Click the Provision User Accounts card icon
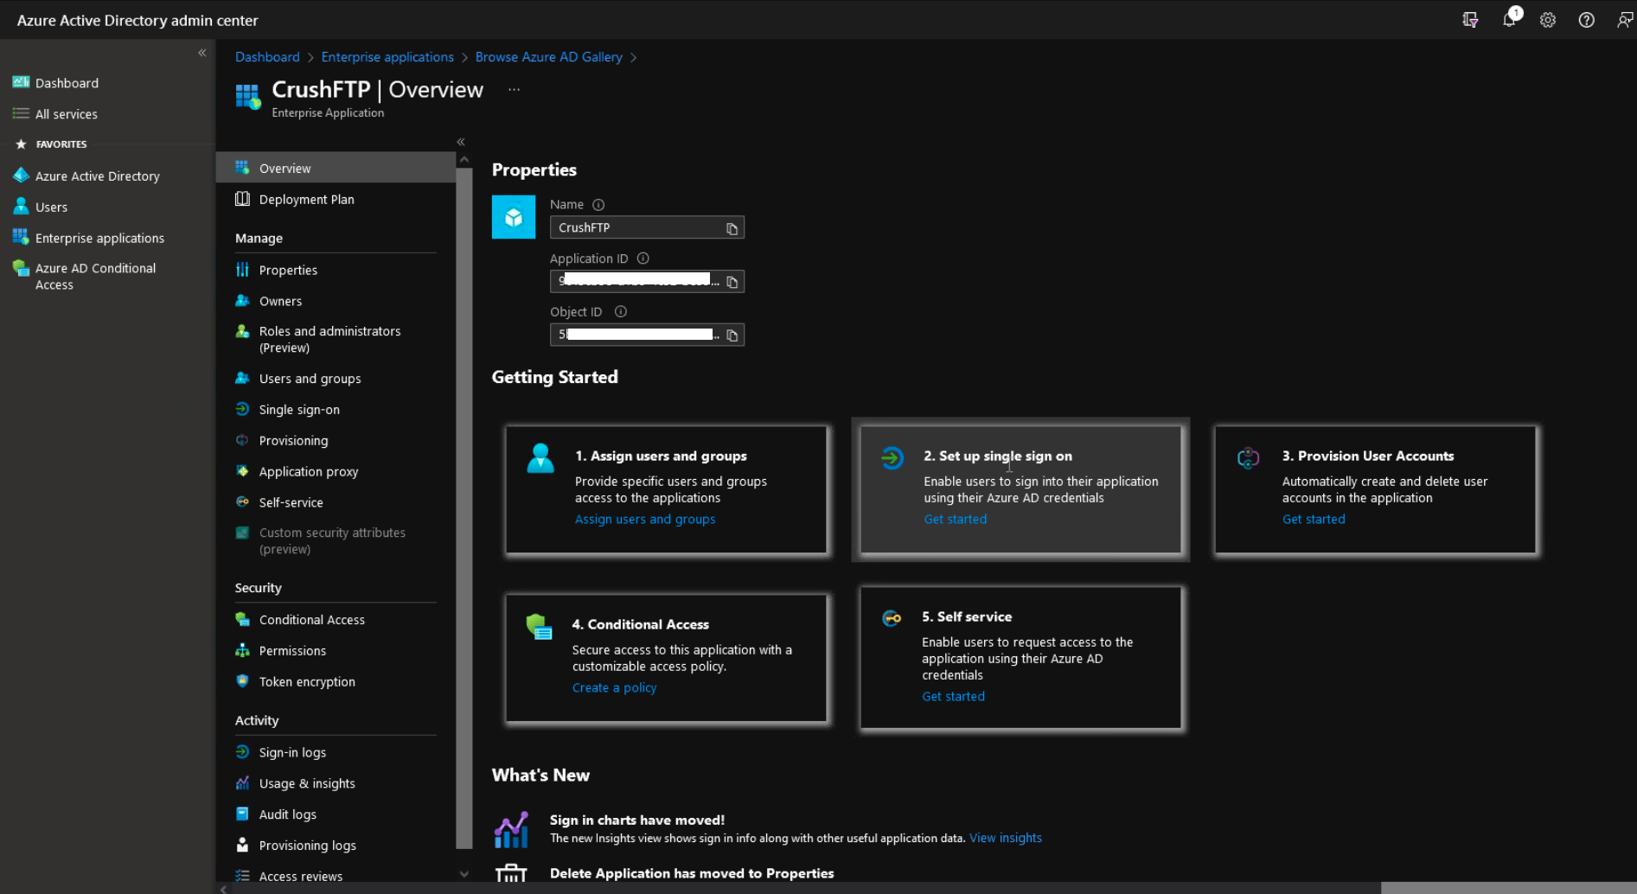This screenshot has height=894, width=1637. 1248,458
